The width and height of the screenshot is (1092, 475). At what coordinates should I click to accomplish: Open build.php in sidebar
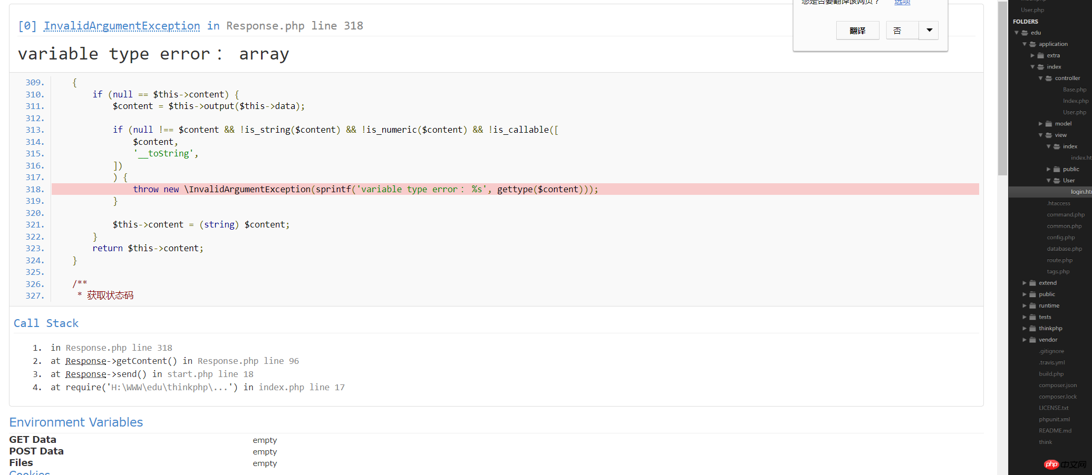pos(1051,374)
